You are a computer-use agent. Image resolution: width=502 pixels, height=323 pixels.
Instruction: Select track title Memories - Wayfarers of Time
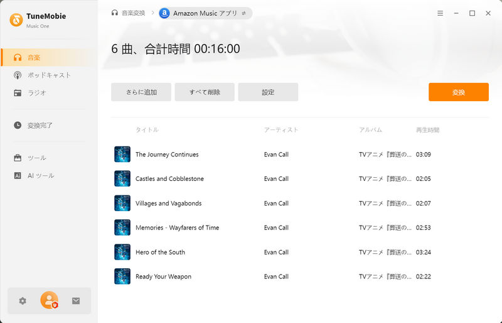(x=178, y=227)
